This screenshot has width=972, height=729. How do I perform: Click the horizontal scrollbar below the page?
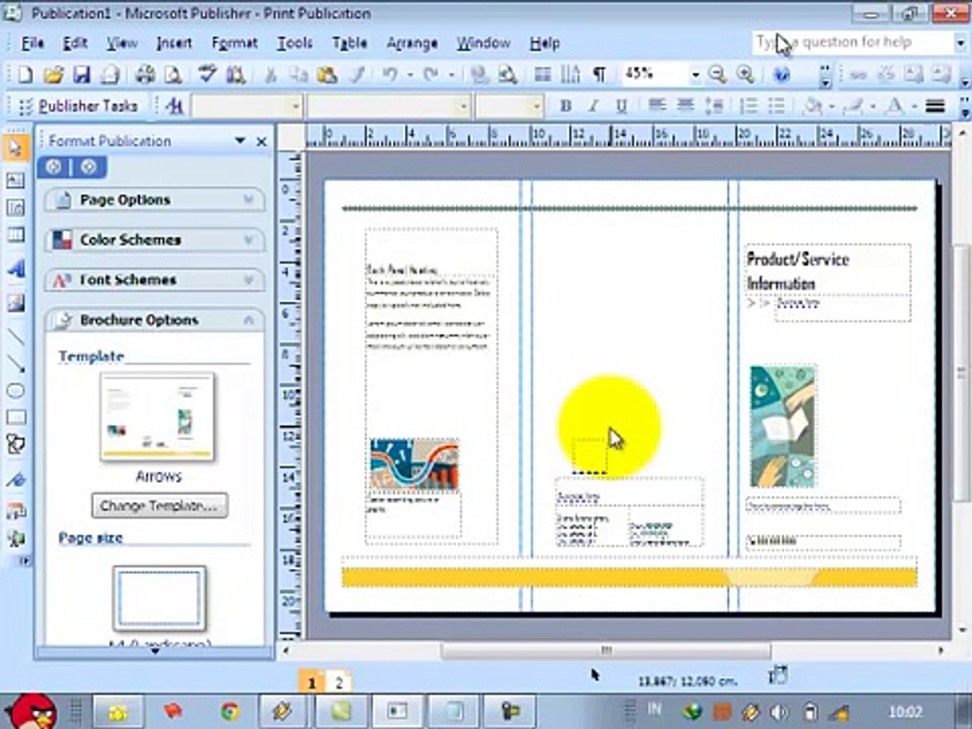pyautogui.click(x=605, y=651)
